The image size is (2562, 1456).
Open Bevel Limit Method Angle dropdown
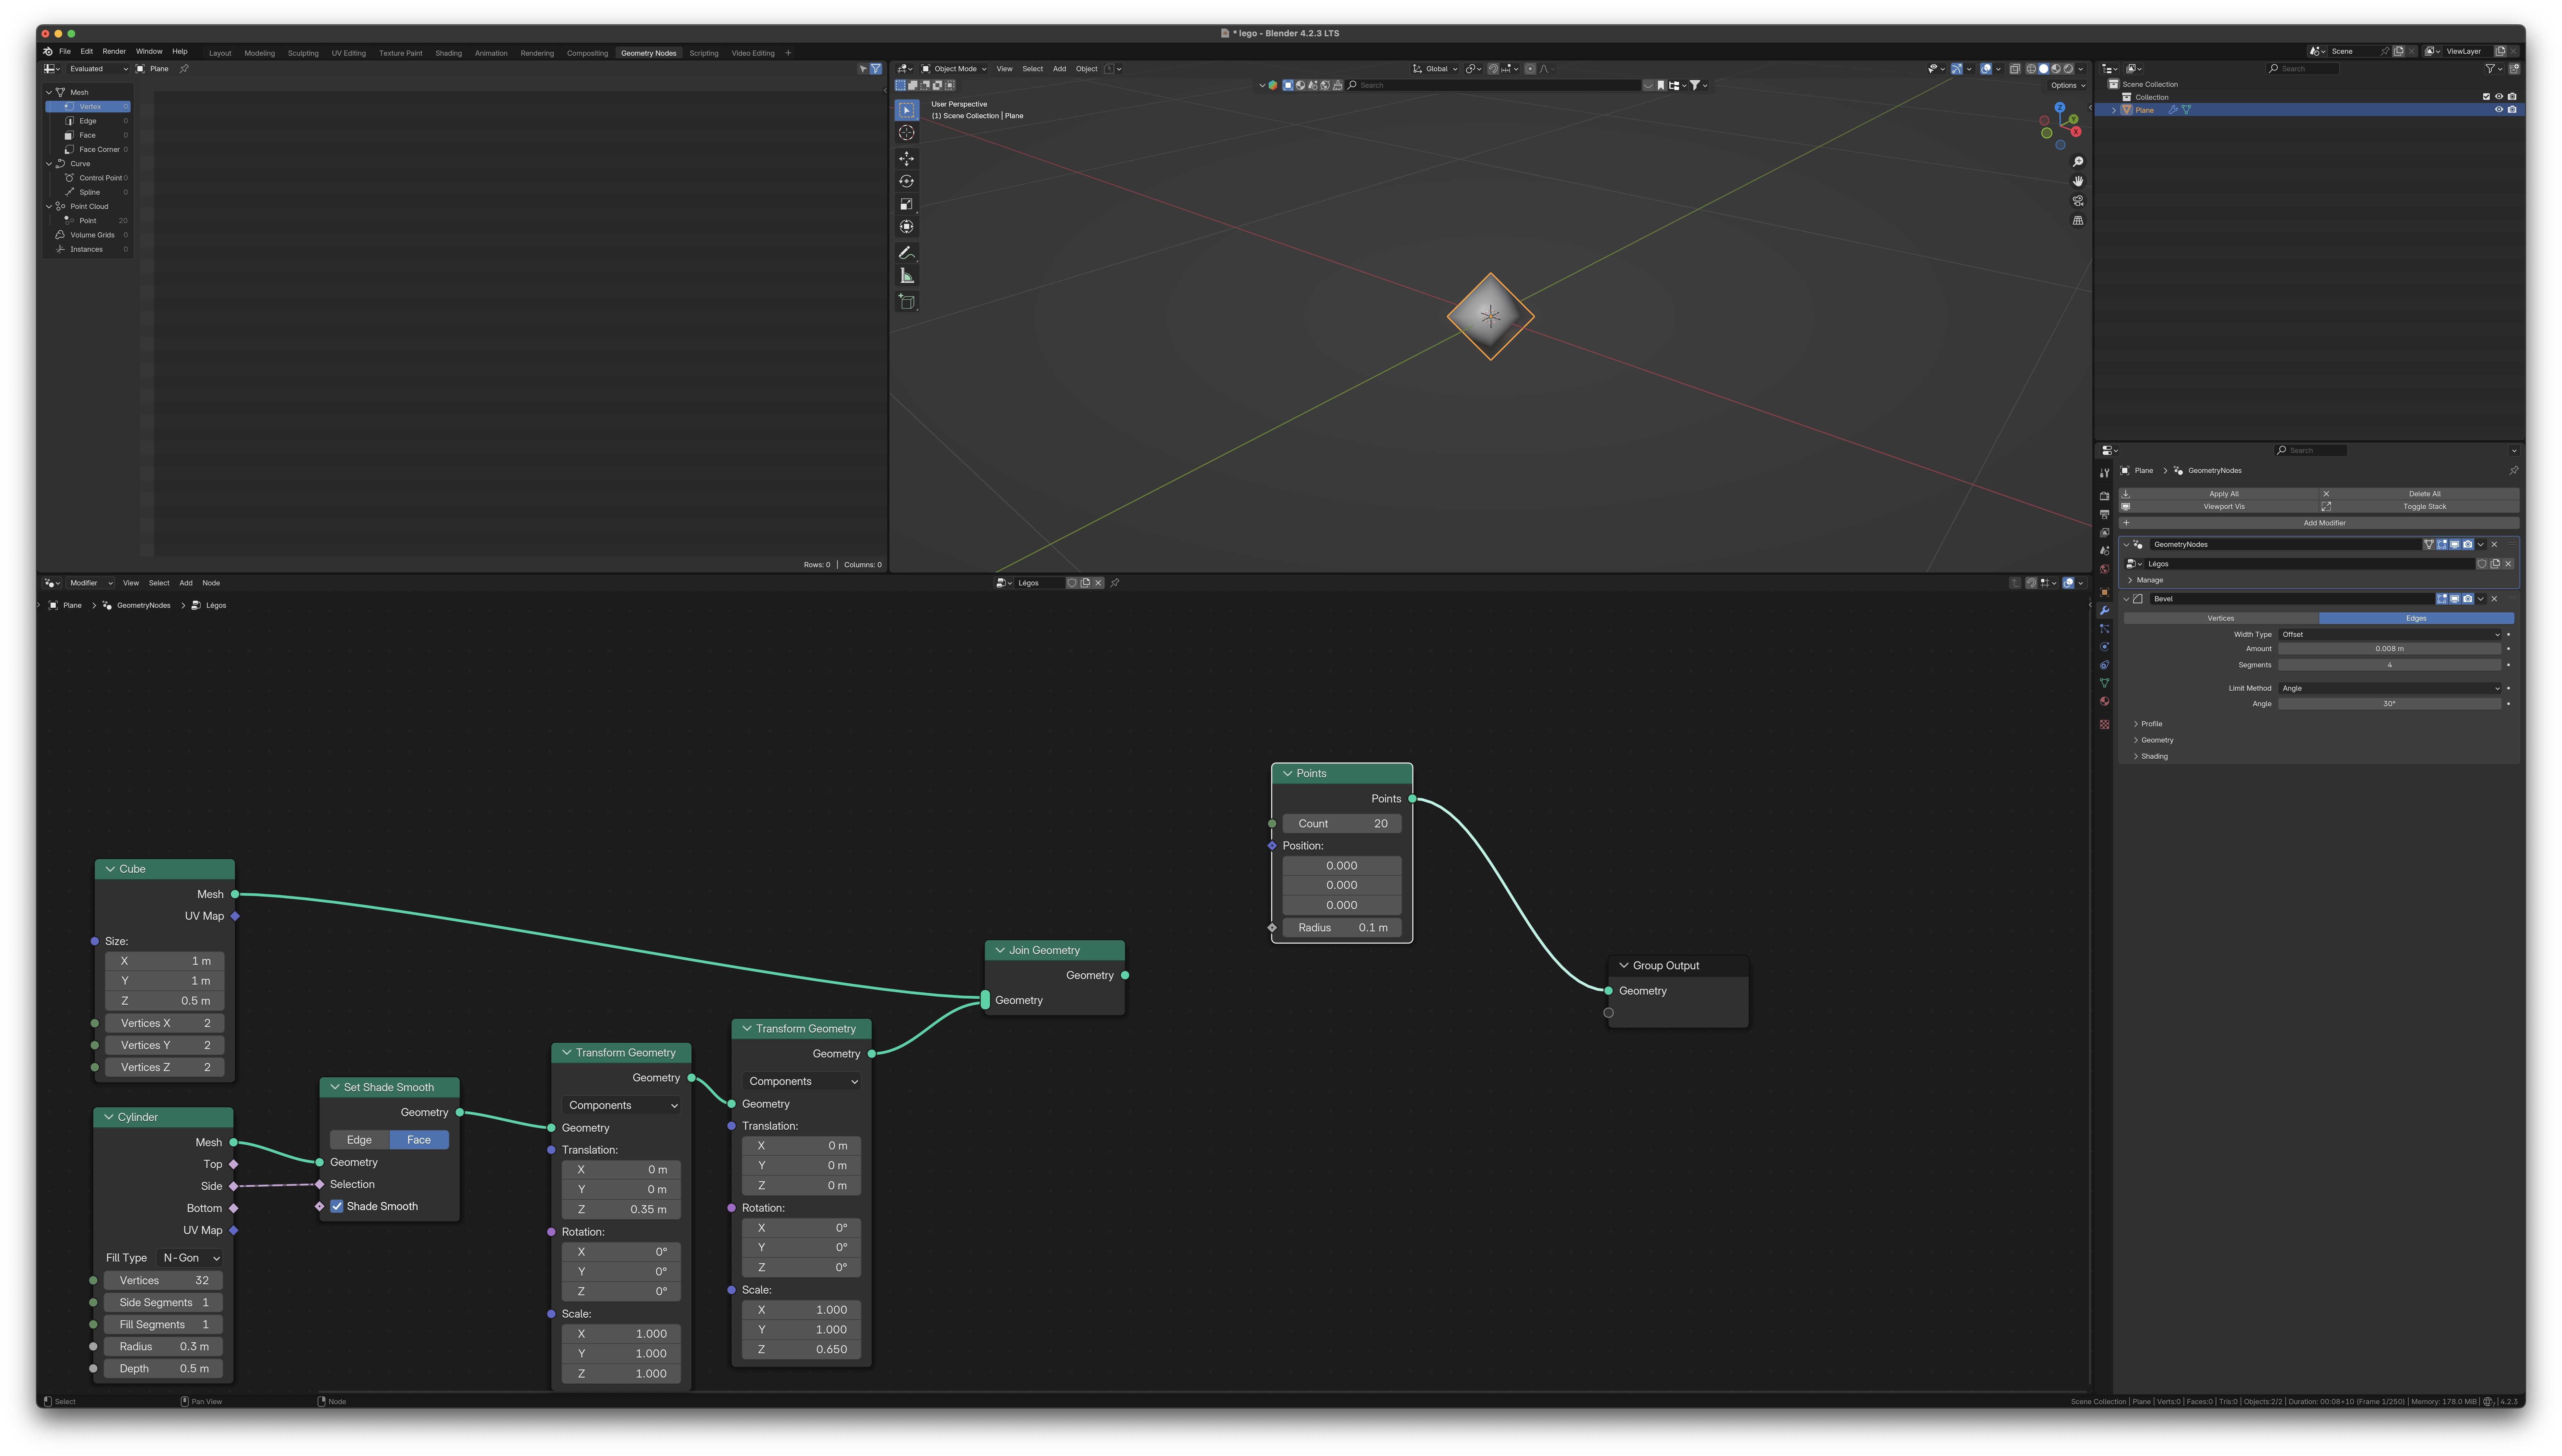(x=2390, y=688)
